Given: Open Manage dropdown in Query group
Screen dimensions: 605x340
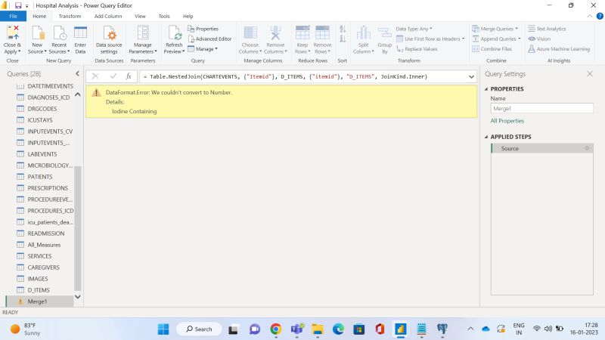Looking at the screenshot, I should [x=203, y=49].
